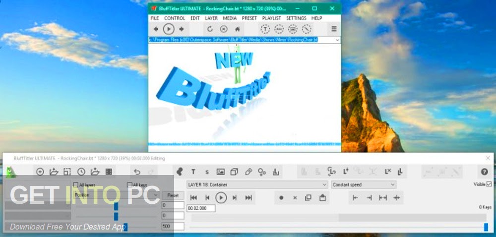Paste key with clipboard icon
Screen dimensions: 496x237
coord(322,198)
